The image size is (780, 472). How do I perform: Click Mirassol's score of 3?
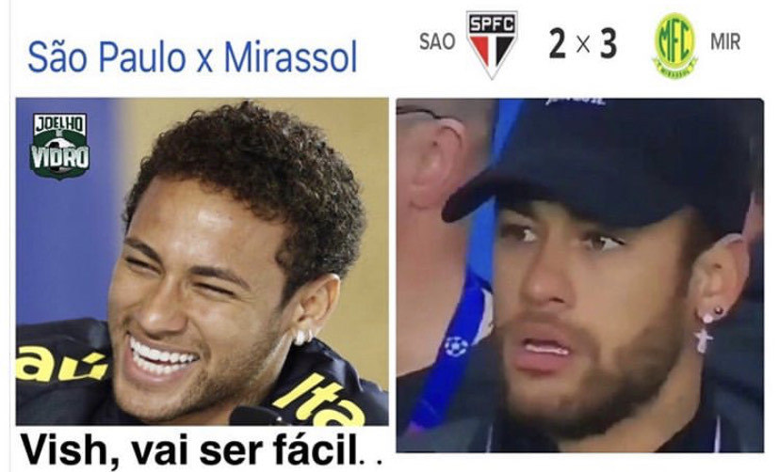click(608, 43)
